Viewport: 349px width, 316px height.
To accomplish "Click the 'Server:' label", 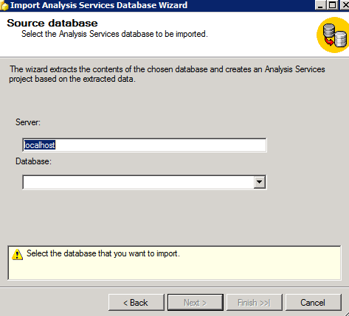I will pyautogui.click(x=28, y=122).
